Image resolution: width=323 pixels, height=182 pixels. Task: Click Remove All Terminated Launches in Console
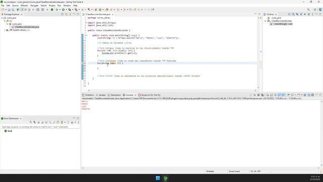[262, 95]
